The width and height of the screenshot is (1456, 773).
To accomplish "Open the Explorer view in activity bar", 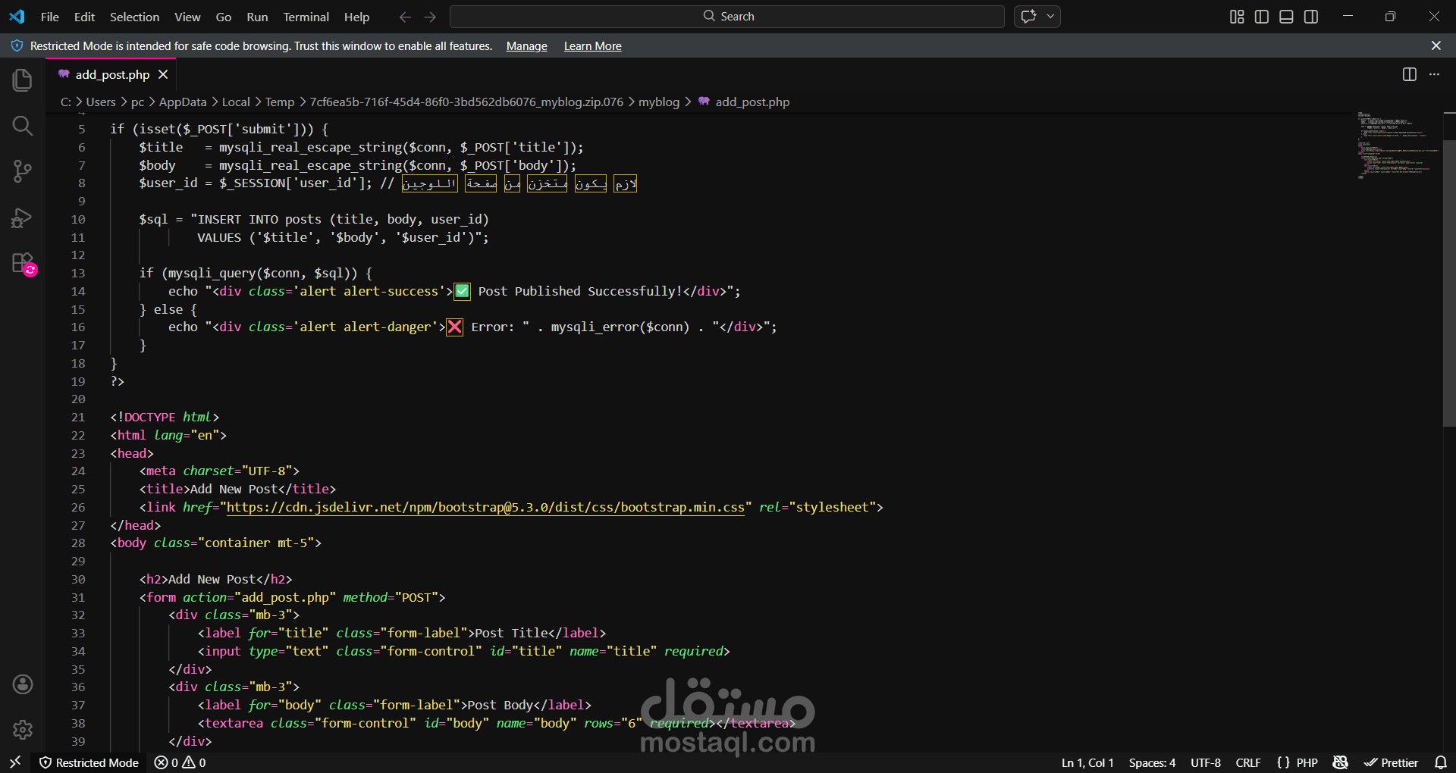I will [x=23, y=80].
